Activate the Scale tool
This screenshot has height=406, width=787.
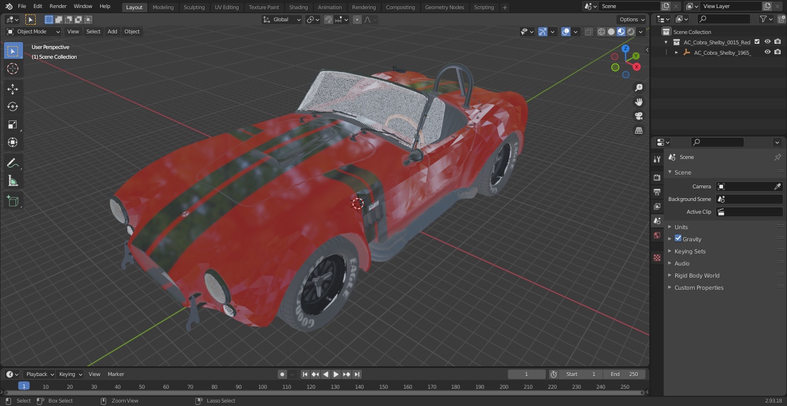point(13,124)
